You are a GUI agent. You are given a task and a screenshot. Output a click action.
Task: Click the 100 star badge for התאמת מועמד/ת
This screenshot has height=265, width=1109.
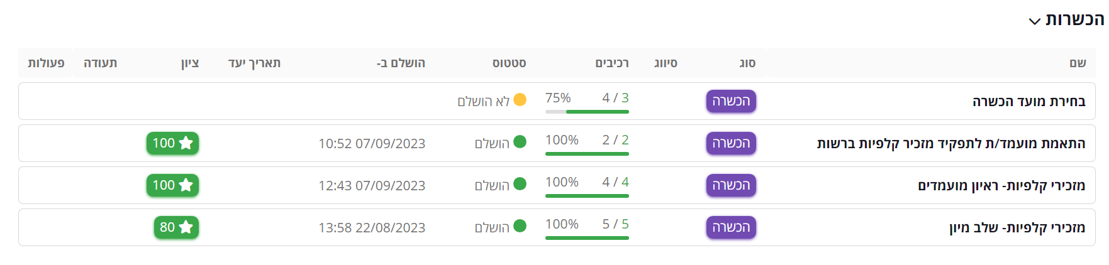coord(172,143)
